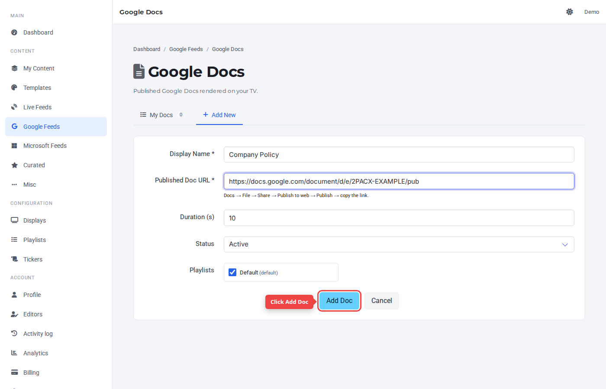
Task: Toggle theme with the sun icon
Action: point(570,12)
